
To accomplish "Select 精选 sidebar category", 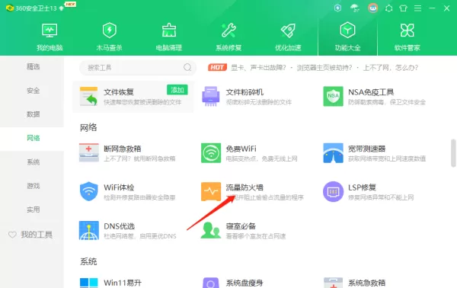I will (x=33, y=67).
